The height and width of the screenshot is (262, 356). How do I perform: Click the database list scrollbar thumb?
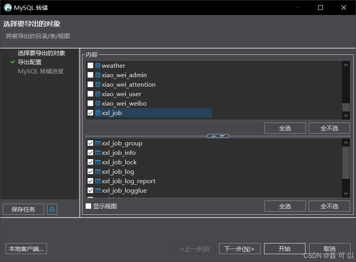pyautogui.click(x=346, y=108)
